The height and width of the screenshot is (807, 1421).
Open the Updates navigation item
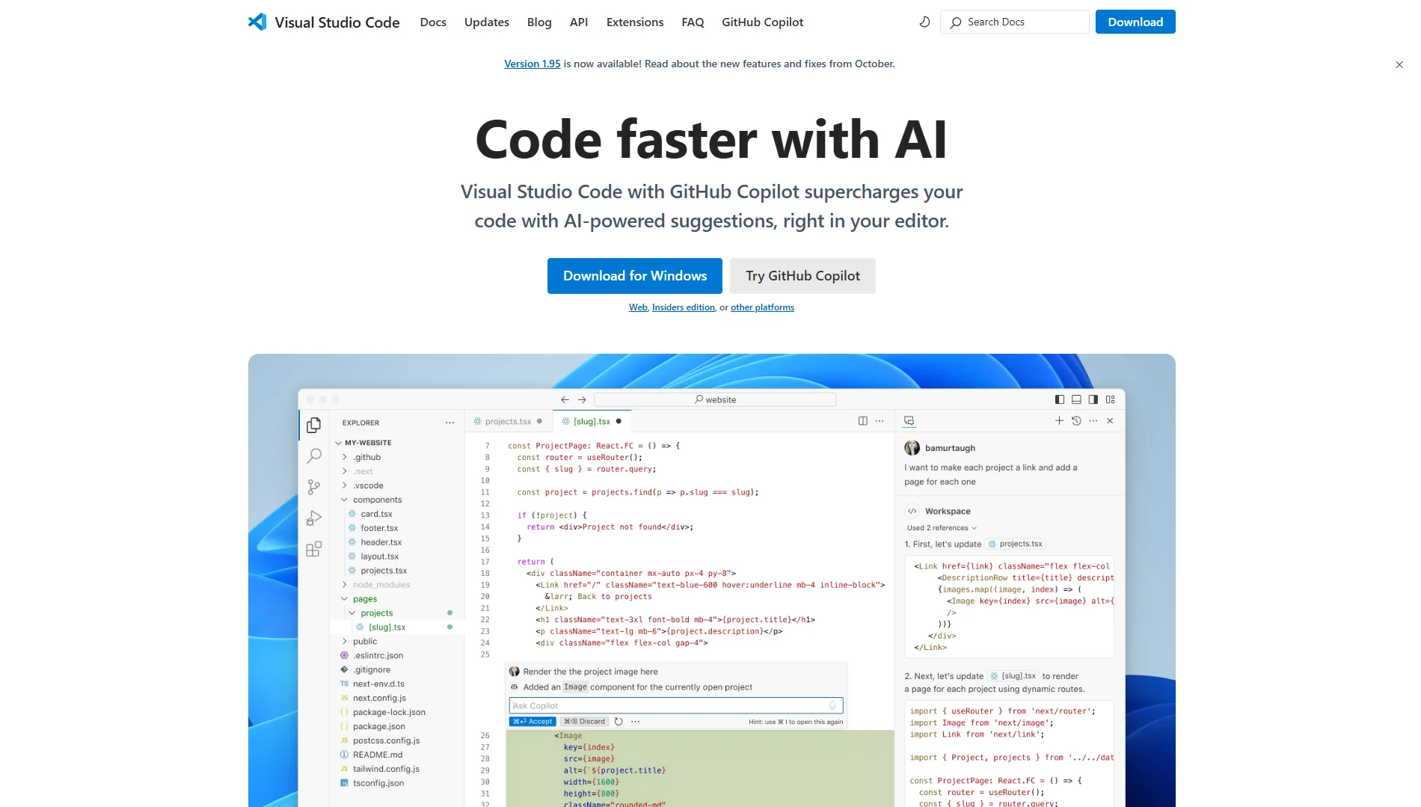pyautogui.click(x=486, y=22)
